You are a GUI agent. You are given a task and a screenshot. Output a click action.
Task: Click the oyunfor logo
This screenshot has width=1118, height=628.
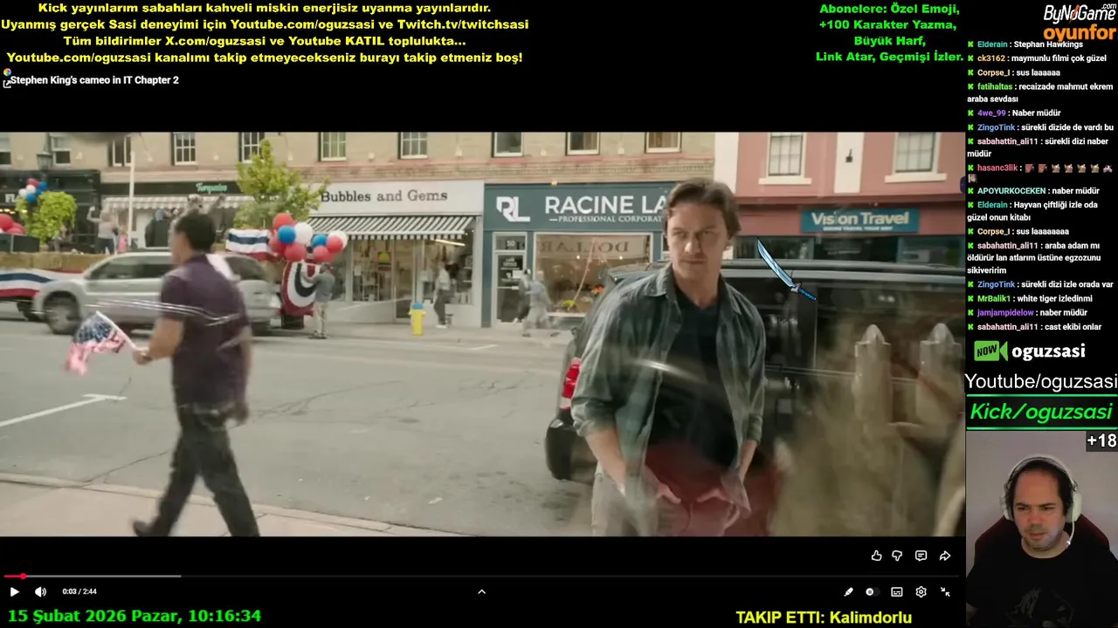point(1080,32)
